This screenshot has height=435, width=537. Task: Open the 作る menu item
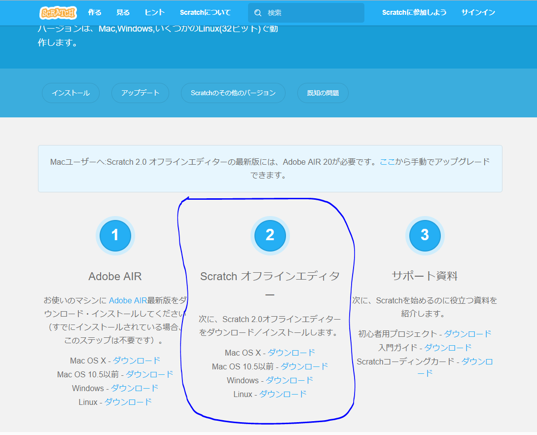coord(95,13)
